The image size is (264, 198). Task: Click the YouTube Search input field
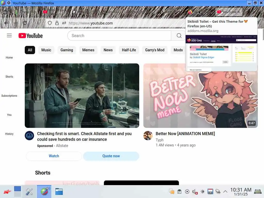[119, 36]
